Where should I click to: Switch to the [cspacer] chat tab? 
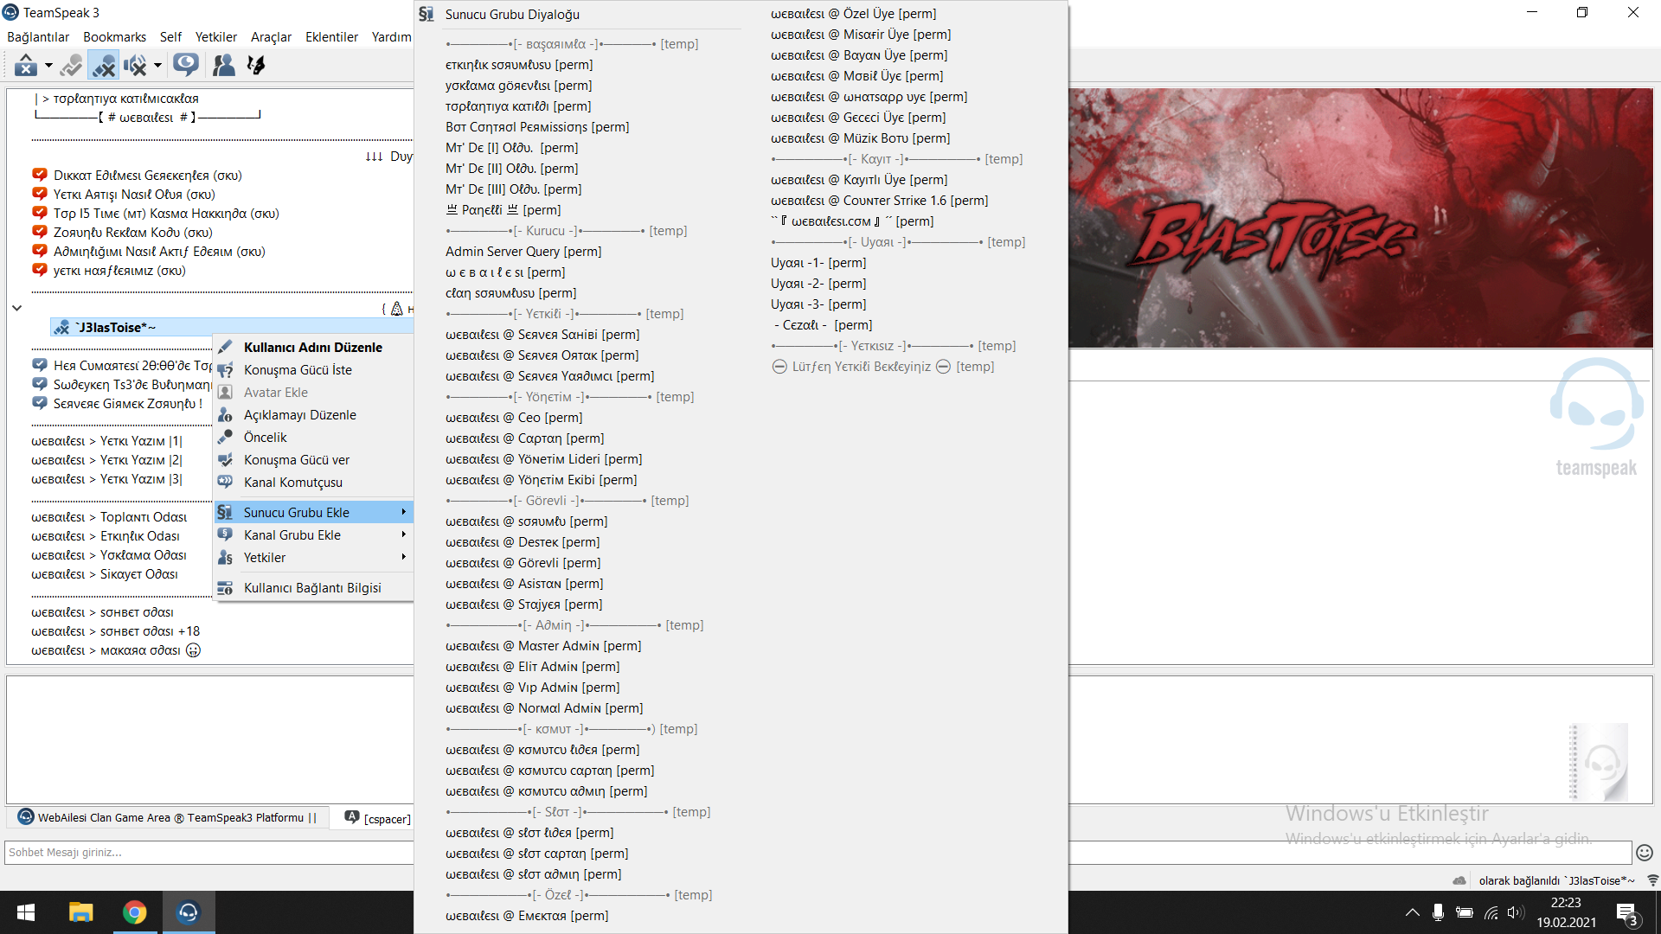(x=377, y=818)
